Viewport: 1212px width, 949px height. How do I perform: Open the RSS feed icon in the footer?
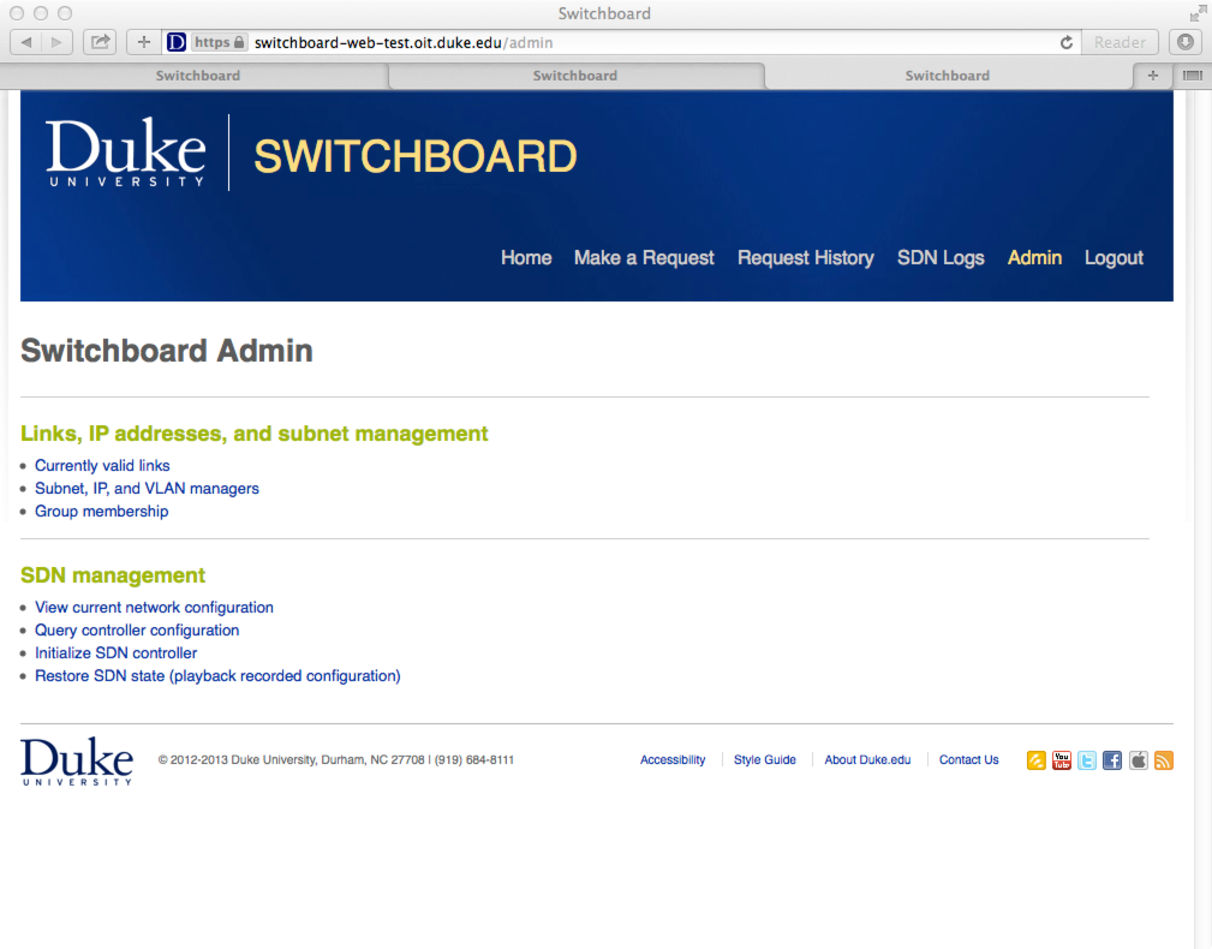coord(1164,760)
